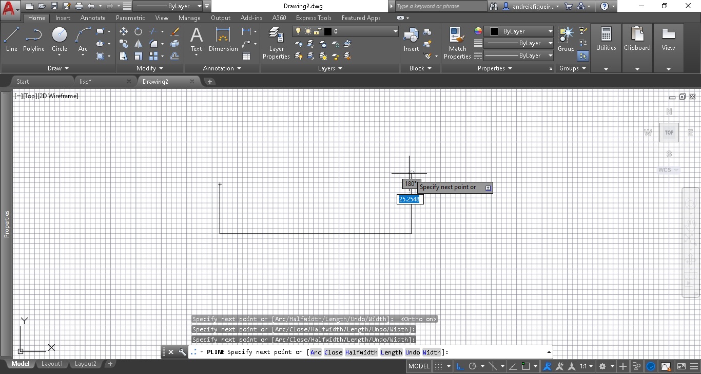The width and height of the screenshot is (701, 374).
Task: Click the Scale tool icon
Action: (x=138, y=56)
